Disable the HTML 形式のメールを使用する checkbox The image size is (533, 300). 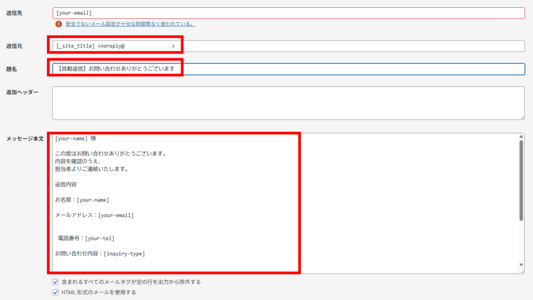tap(56, 292)
